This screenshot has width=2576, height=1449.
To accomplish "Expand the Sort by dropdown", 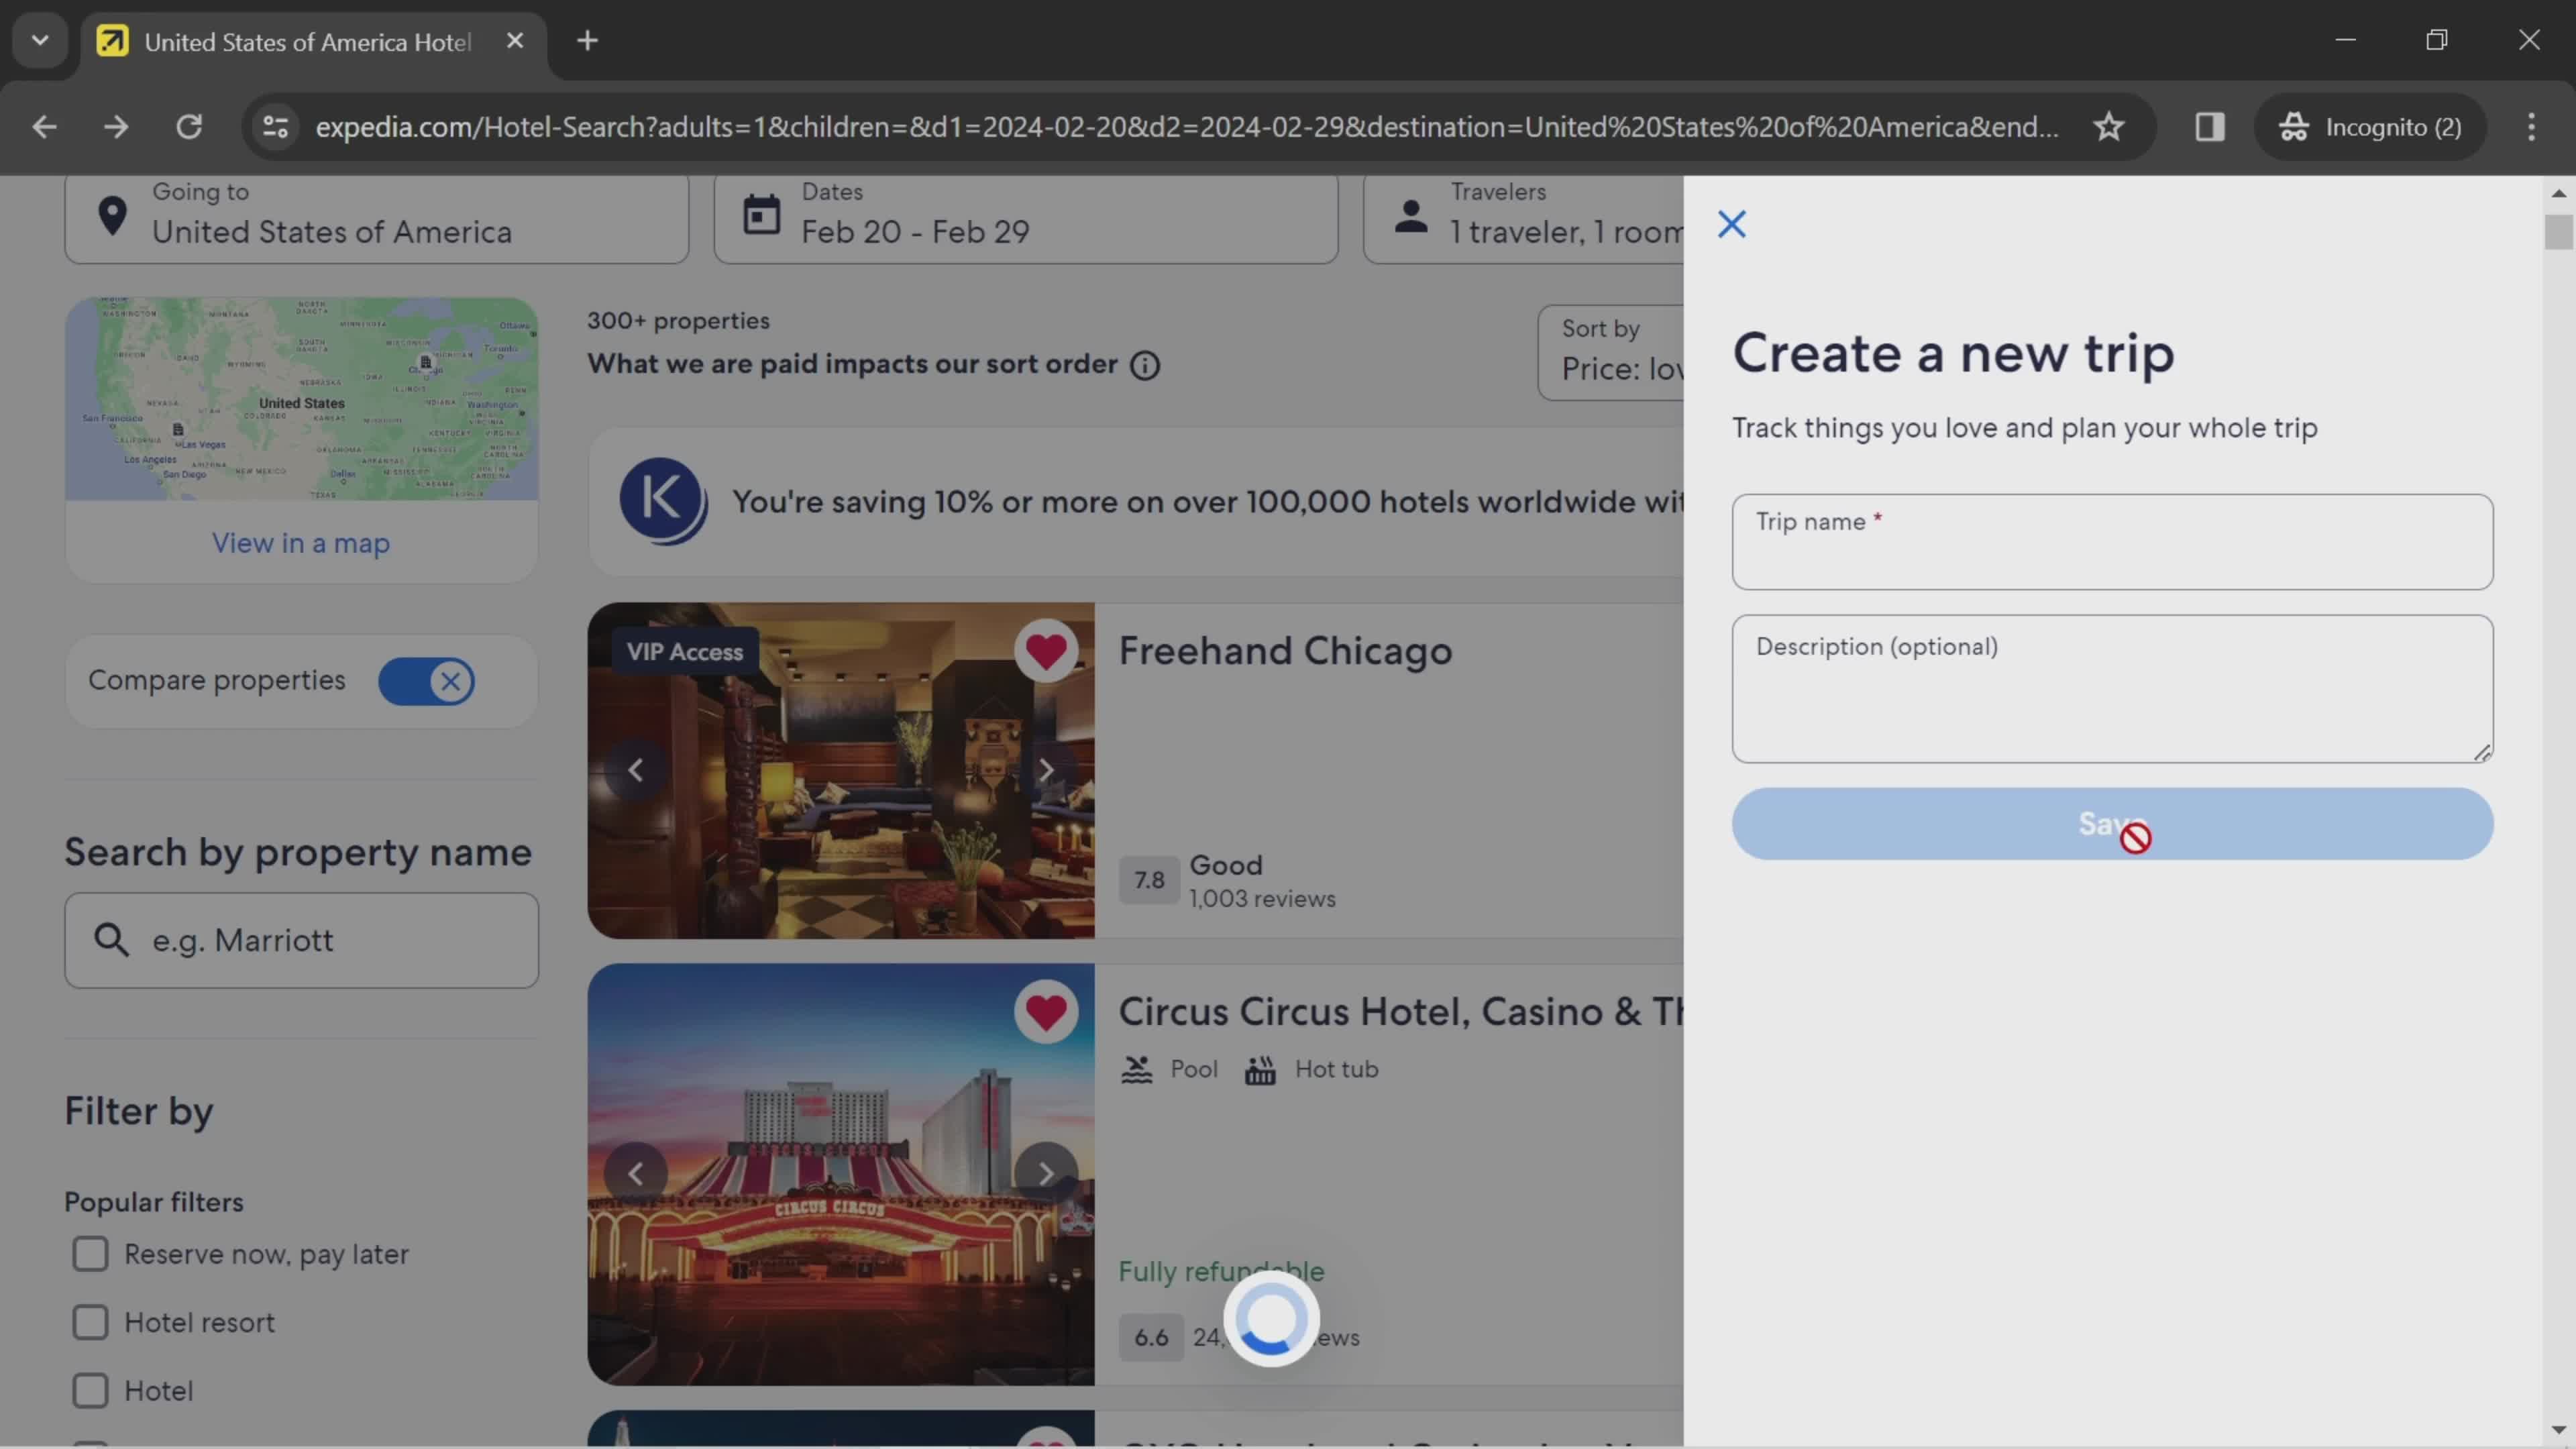I will pos(1611,353).
